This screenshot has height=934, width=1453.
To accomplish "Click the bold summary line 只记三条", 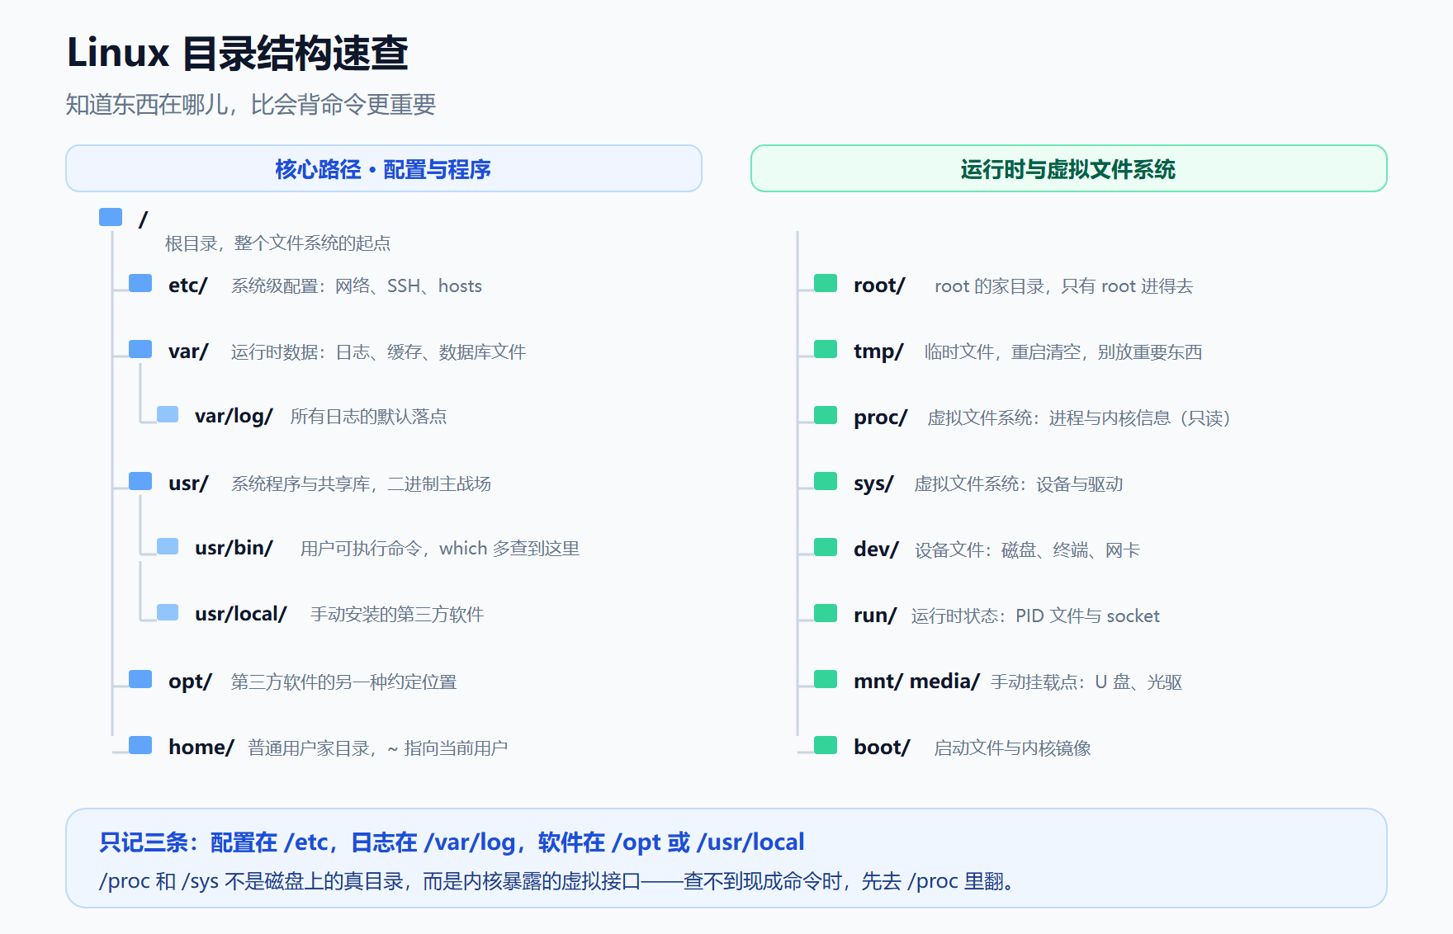I will pos(452,842).
